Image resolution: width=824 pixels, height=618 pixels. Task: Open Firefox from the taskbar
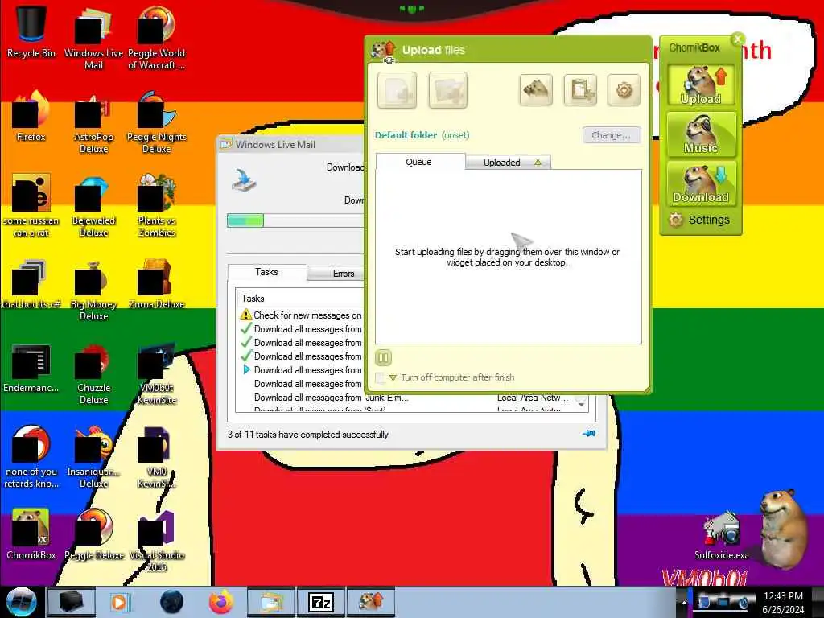[x=221, y=602]
